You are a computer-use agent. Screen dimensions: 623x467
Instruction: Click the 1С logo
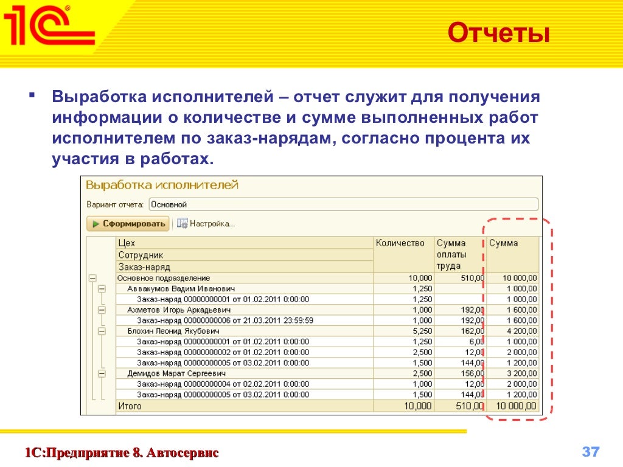click(x=49, y=26)
